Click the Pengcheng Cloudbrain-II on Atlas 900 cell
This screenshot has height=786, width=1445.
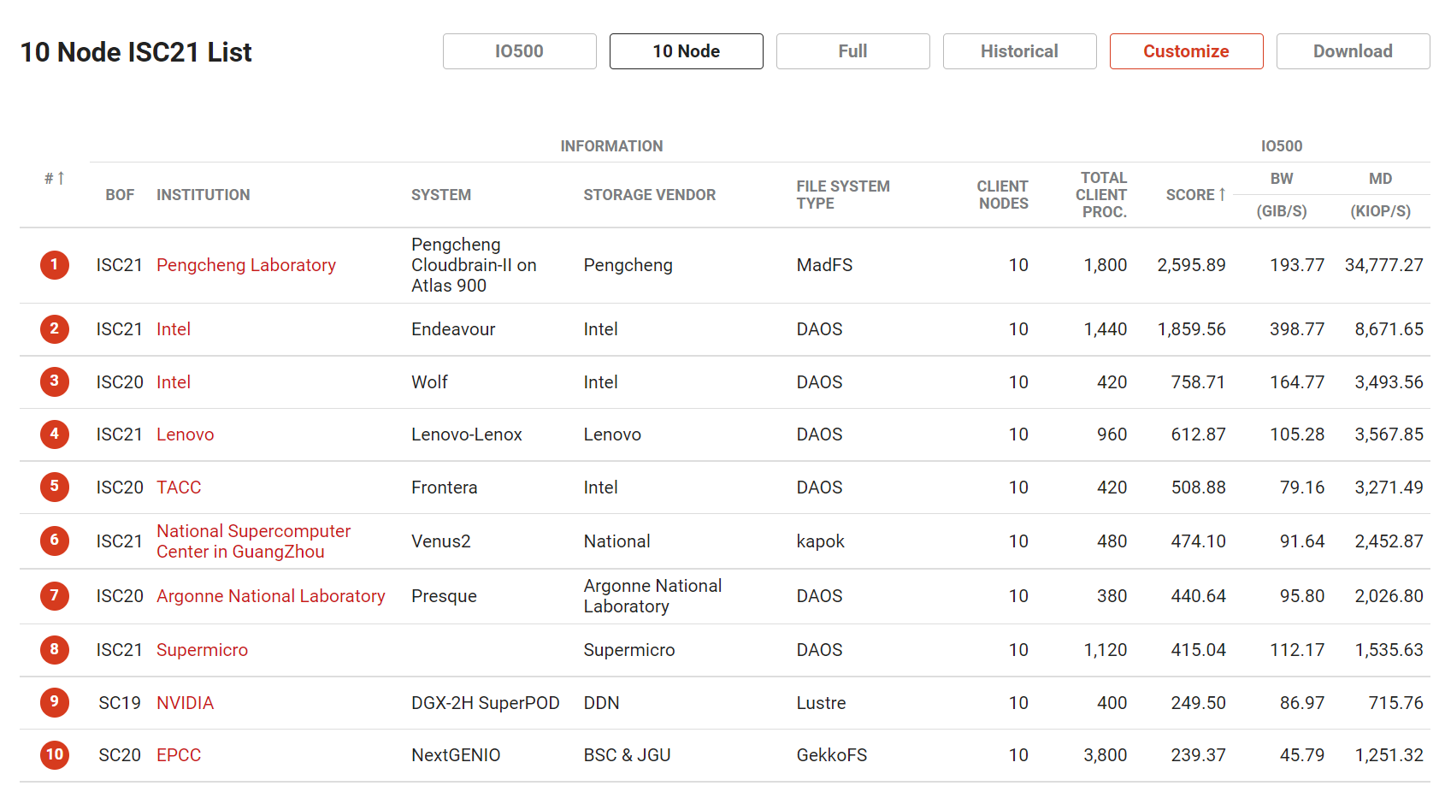475,265
